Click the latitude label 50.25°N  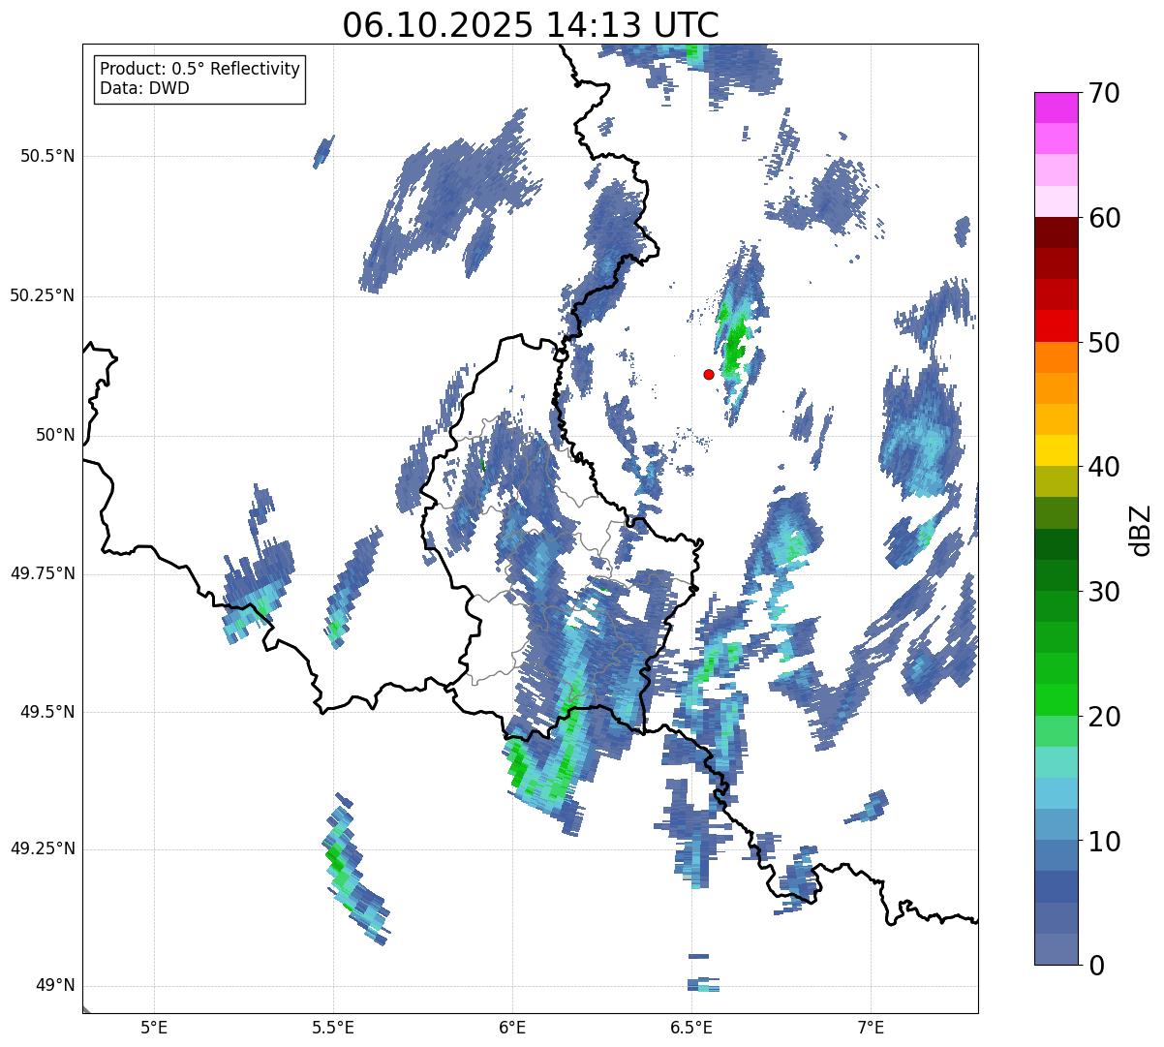click(x=42, y=296)
